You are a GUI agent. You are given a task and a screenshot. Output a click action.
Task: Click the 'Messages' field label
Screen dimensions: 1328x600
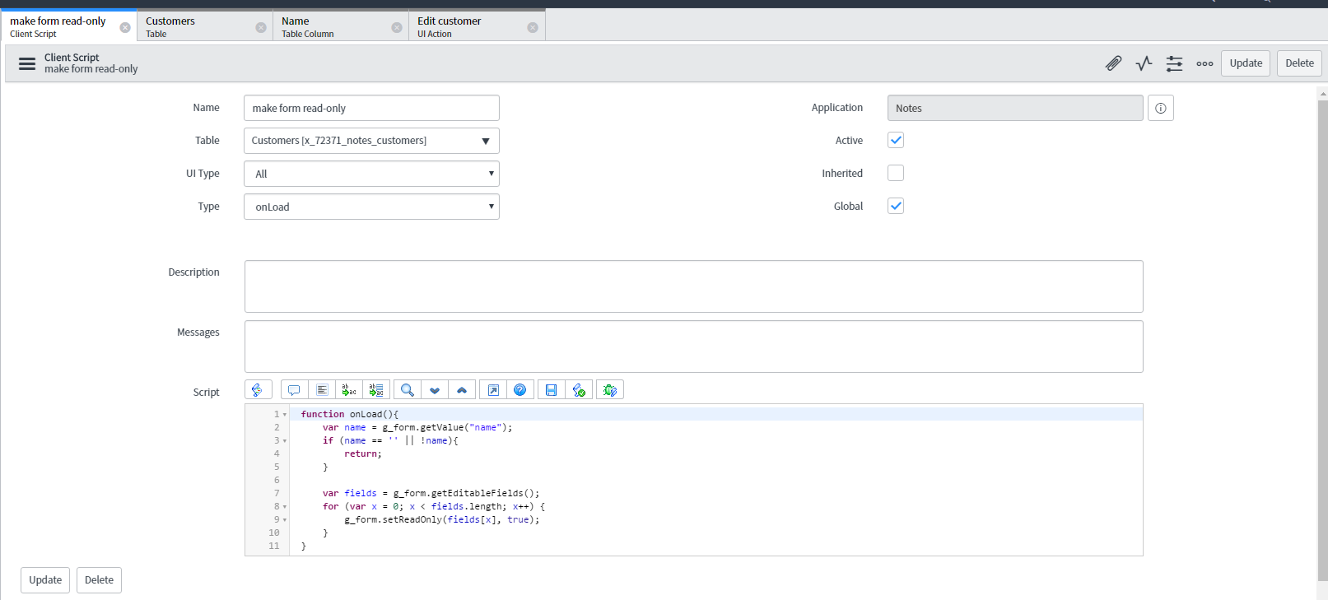(198, 333)
